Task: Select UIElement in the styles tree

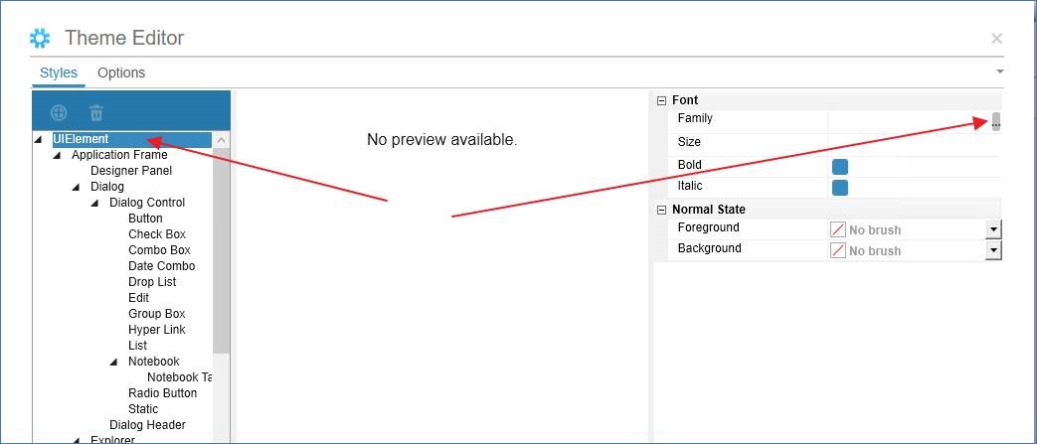Action: click(x=81, y=139)
